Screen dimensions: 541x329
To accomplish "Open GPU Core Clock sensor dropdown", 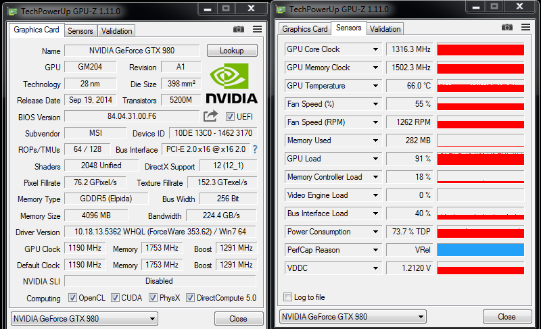I will click(x=375, y=49).
